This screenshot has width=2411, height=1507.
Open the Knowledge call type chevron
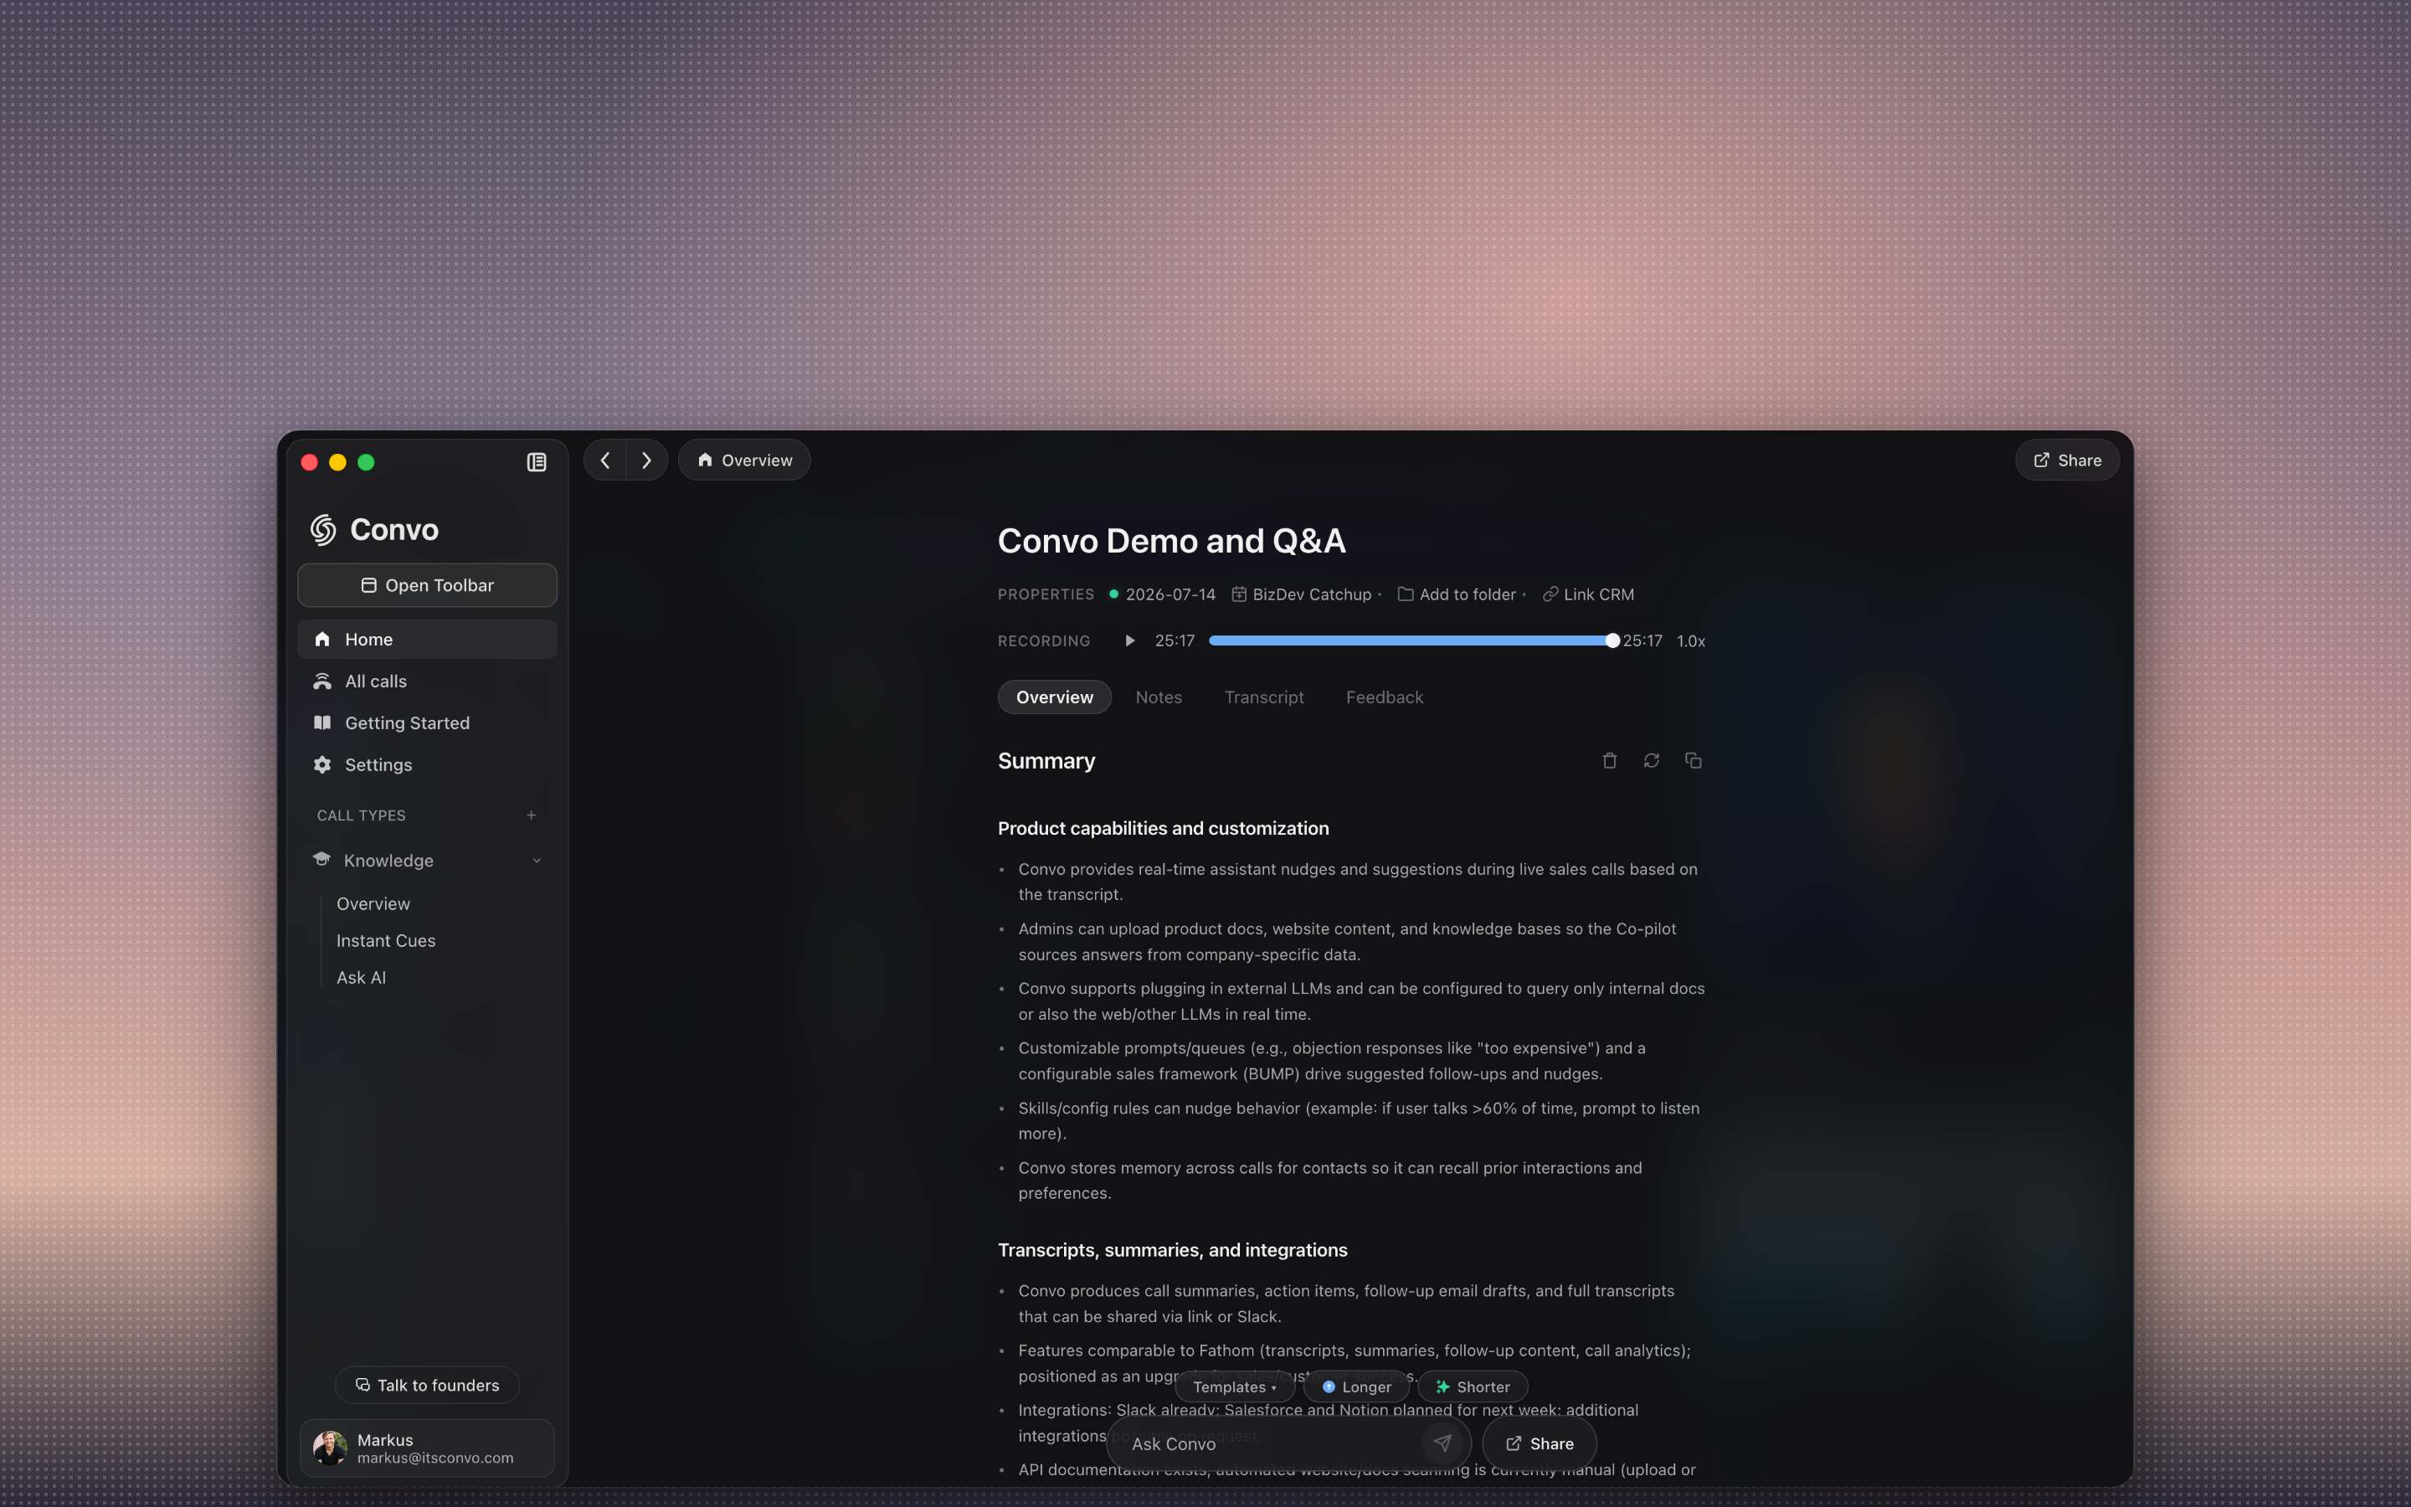(x=536, y=860)
